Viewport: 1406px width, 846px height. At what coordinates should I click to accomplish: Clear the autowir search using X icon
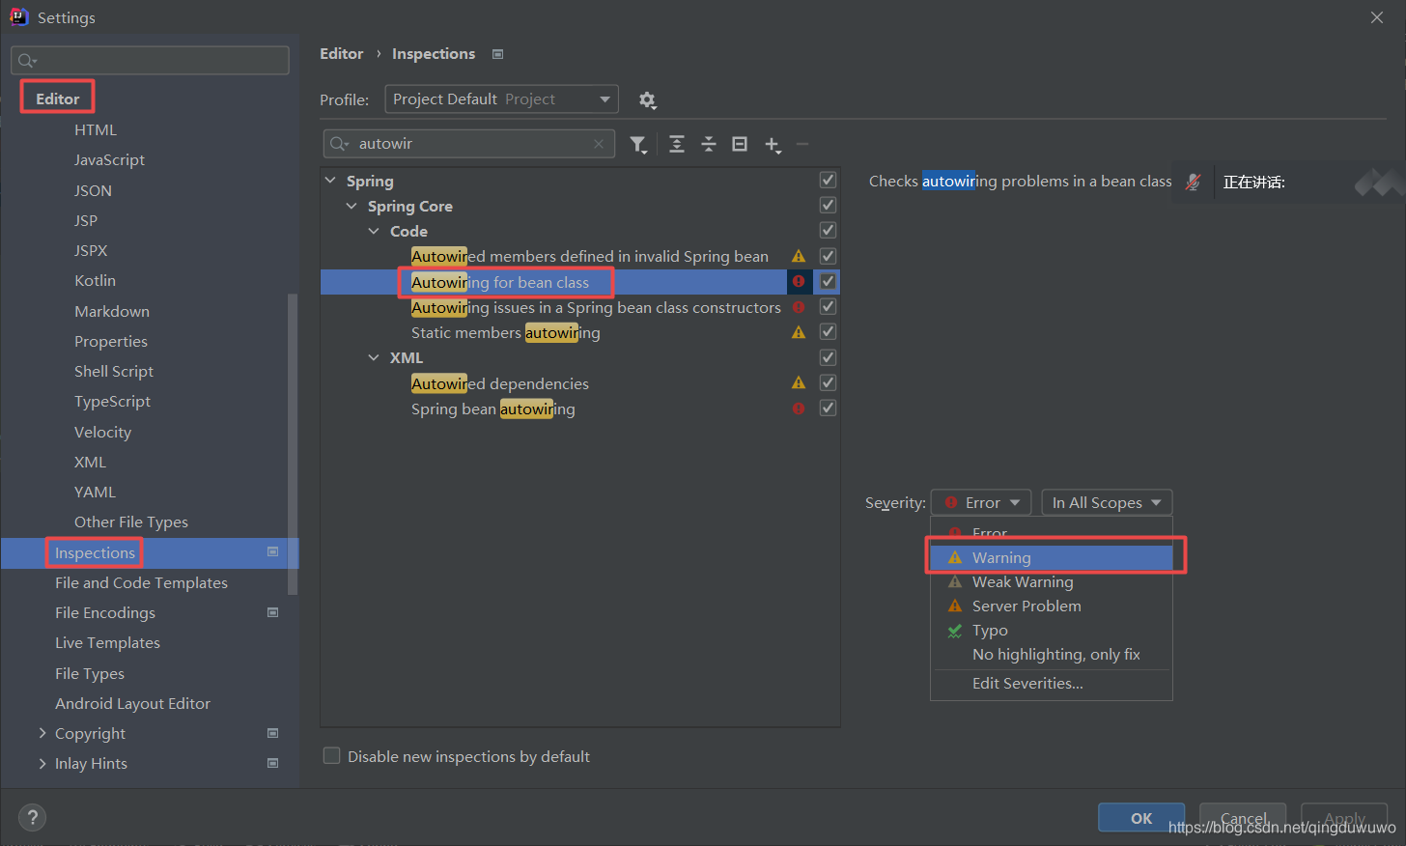click(599, 143)
